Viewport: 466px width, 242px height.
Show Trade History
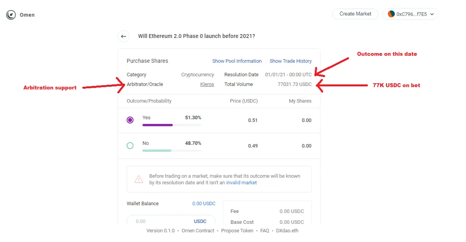pyautogui.click(x=290, y=61)
